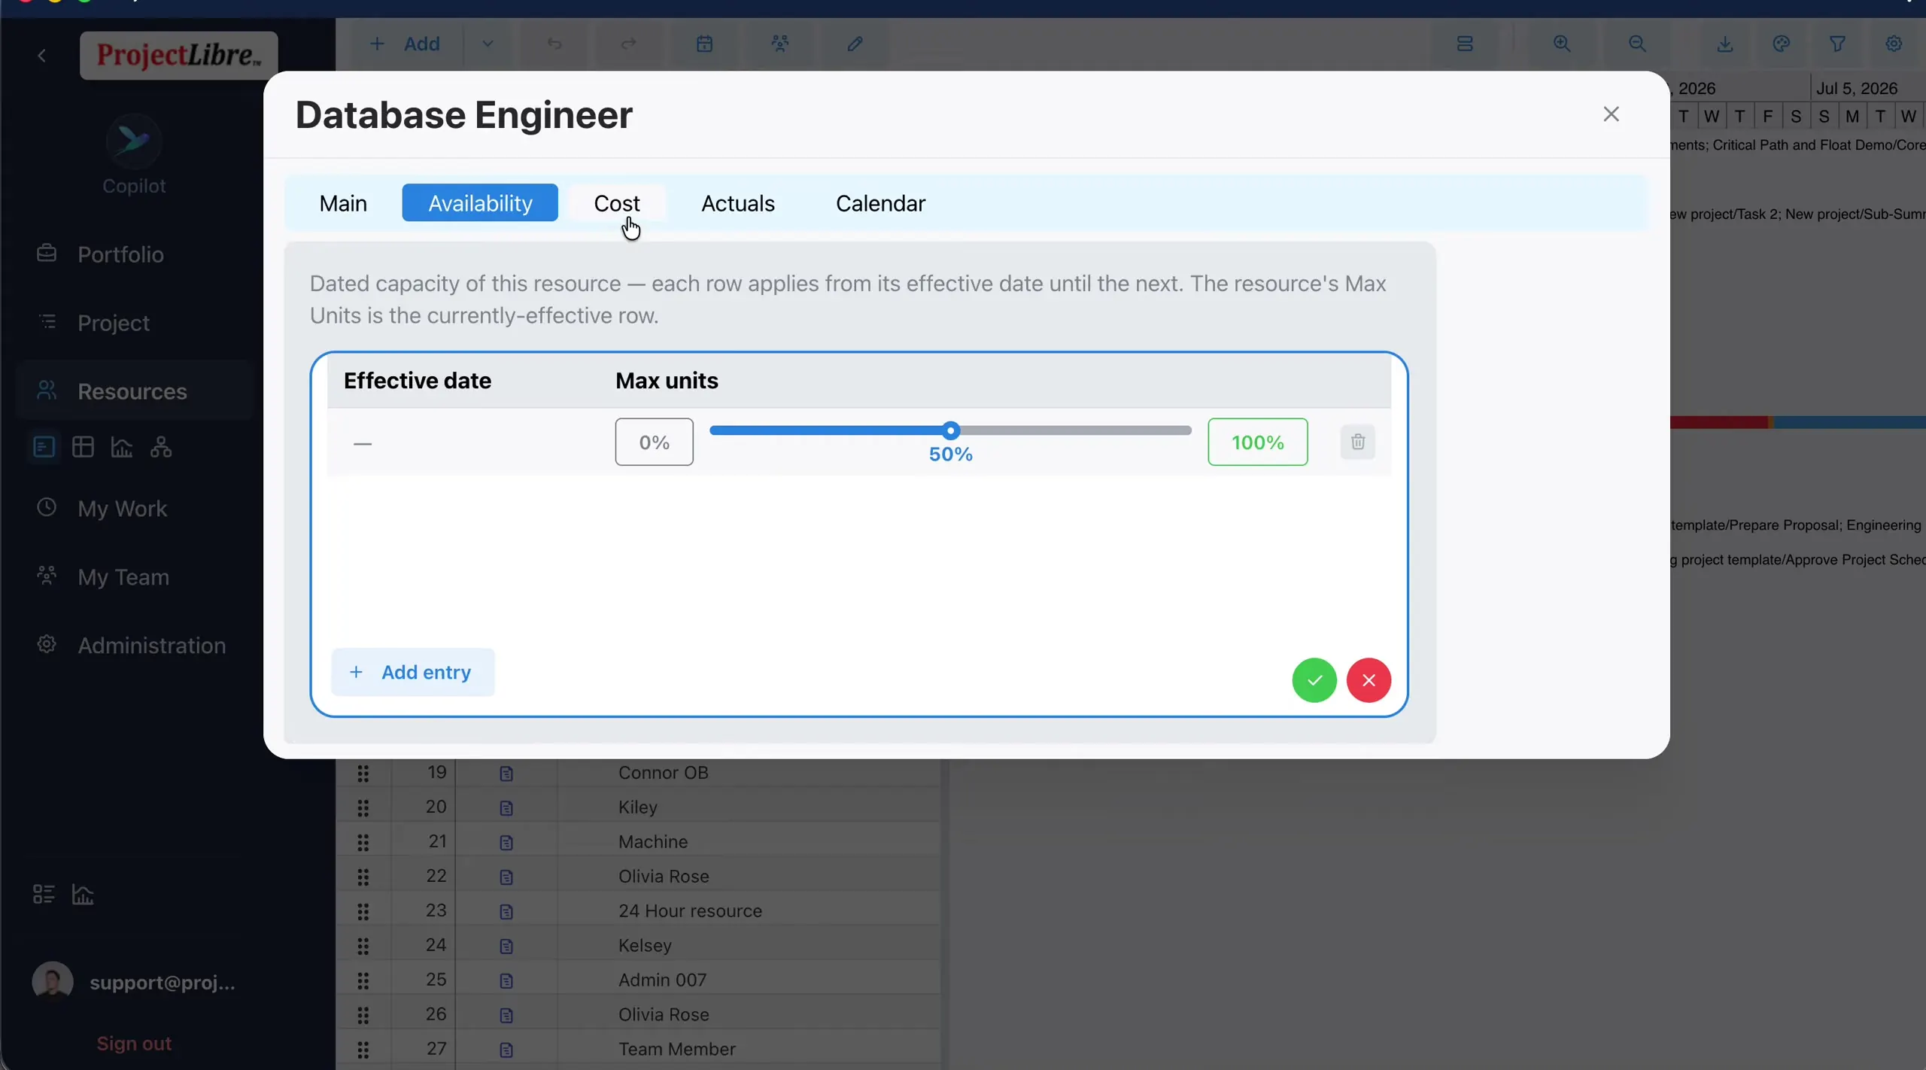The image size is (1926, 1070).
Task: Click the Max units slider handle
Action: point(951,430)
